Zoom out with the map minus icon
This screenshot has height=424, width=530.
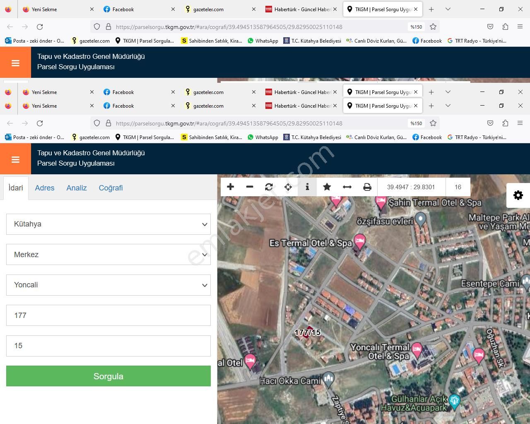pos(250,187)
